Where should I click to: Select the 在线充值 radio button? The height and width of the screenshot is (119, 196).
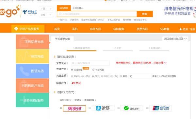point(72,70)
